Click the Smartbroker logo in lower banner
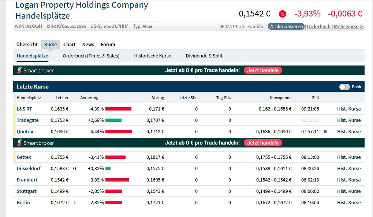The width and height of the screenshot is (373, 217). (36, 143)
